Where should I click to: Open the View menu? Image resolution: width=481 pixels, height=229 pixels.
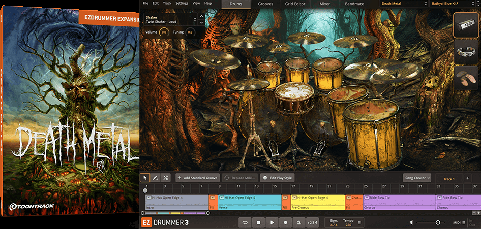click(196, 3)
